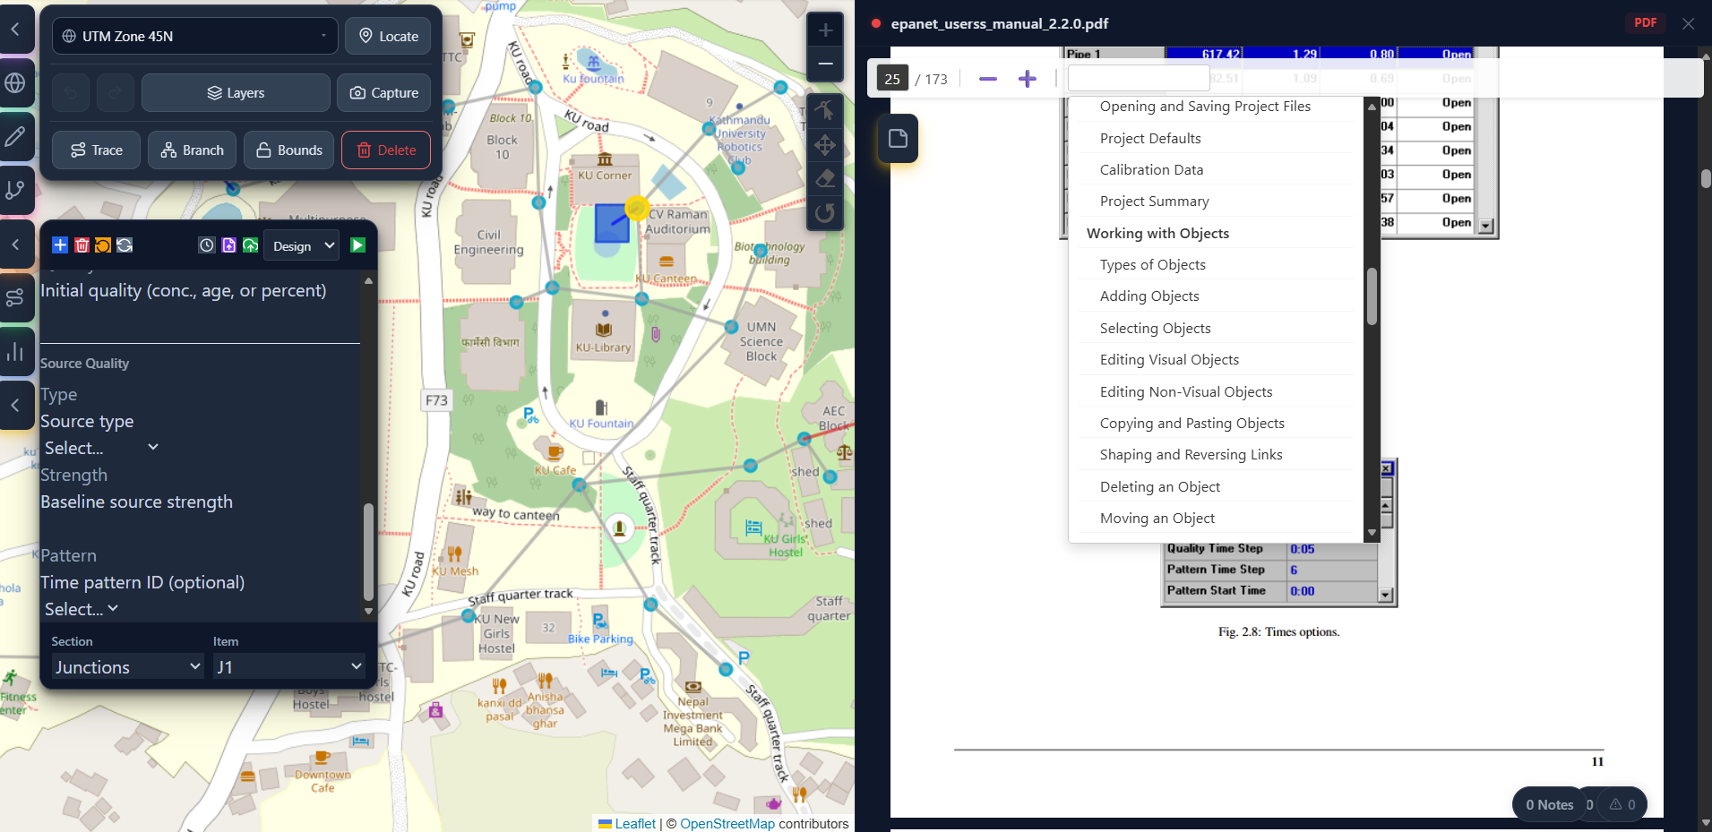Image resolution: width=1712 pixels, height=832 pixels.
Task: Open the Section Junctions dropdown
Action: click(x=127, y=667)
